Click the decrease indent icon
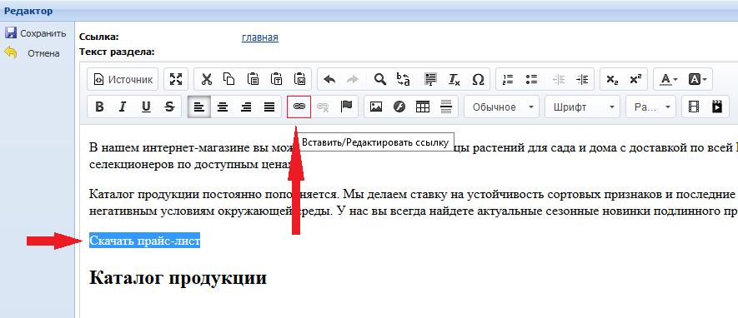Viewport: 738px width, 318px height. (x=559, y=79)
